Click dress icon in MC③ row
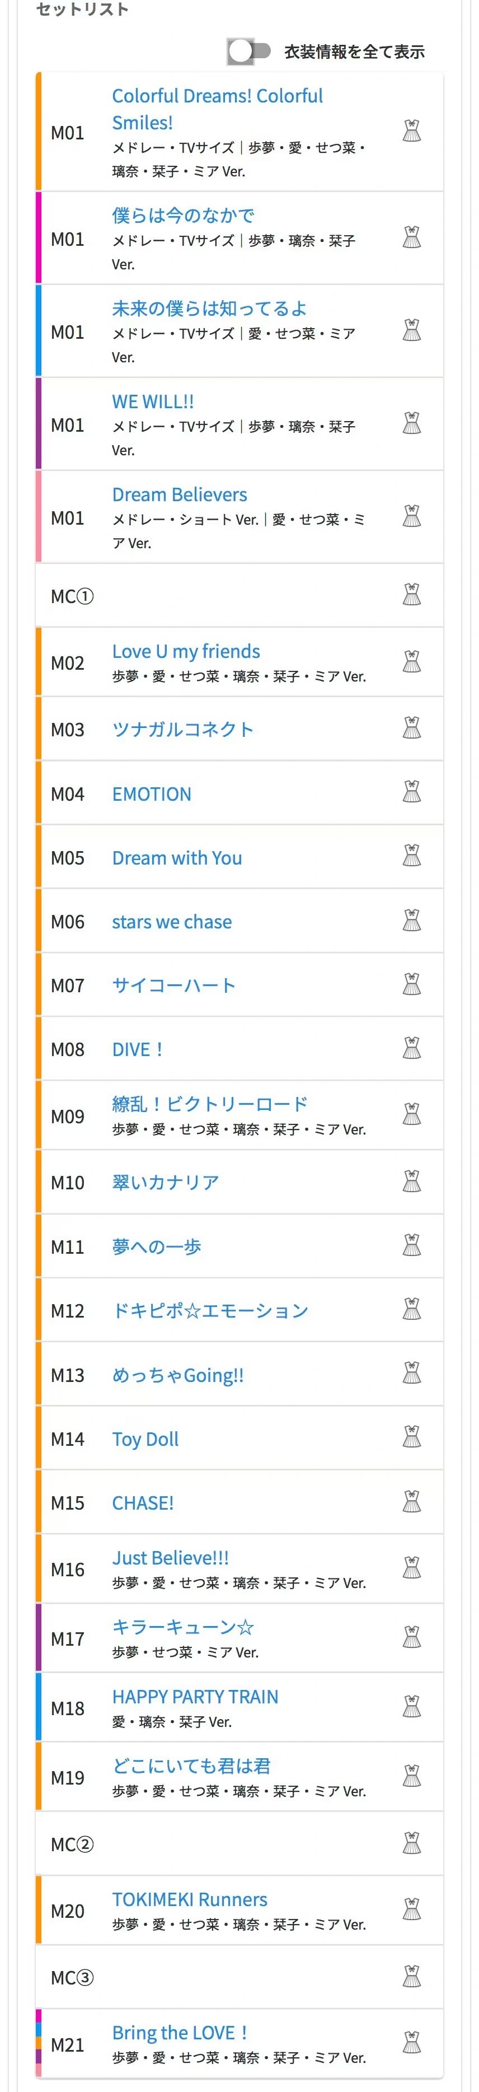The height and width of the screenshot is (2092, 479). pos(412,1976)
